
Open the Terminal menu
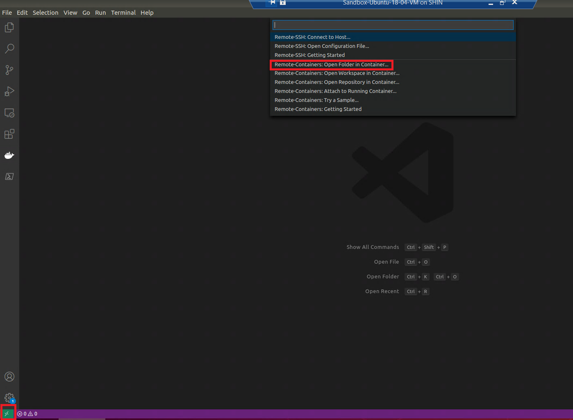123,13
